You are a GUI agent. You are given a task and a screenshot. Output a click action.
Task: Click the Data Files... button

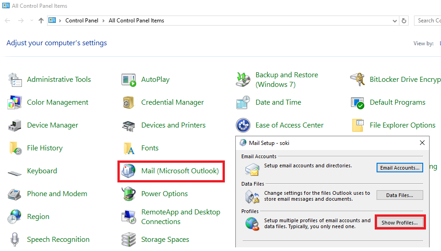tap(400, 195)
